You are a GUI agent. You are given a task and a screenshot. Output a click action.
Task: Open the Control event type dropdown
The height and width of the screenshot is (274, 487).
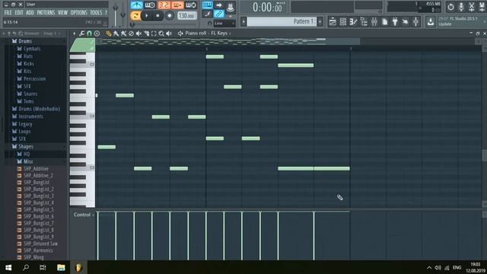[x=84, y=215]
